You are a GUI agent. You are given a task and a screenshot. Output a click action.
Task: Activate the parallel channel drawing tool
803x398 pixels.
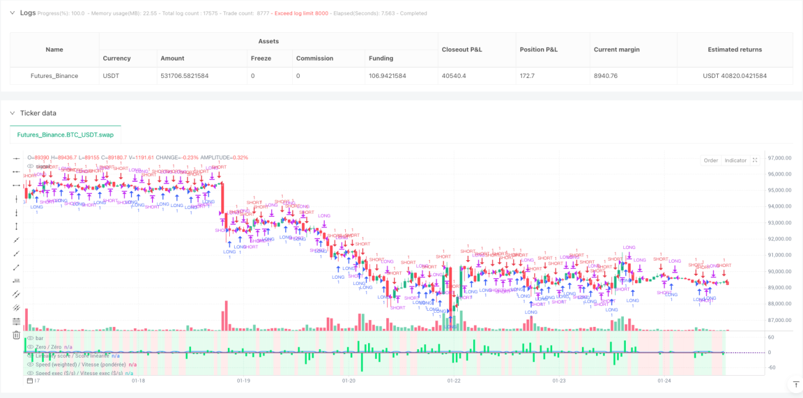(x=16, y=294)
